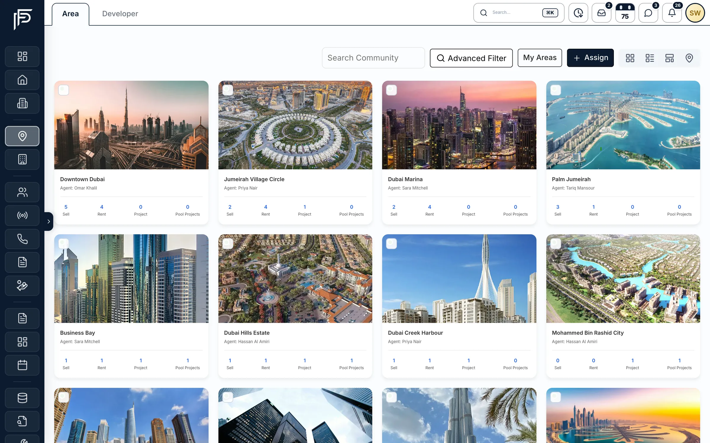
Task: Click the Downtown Dubai Sell count 5
Action: (x=66, y=207)
